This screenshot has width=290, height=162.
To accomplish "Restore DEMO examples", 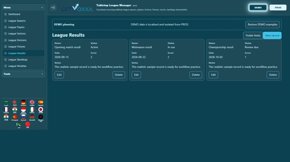I will [x=263, y=25].
